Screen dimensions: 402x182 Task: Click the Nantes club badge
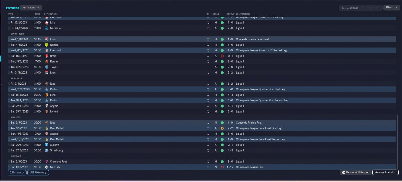pos(47,45)
